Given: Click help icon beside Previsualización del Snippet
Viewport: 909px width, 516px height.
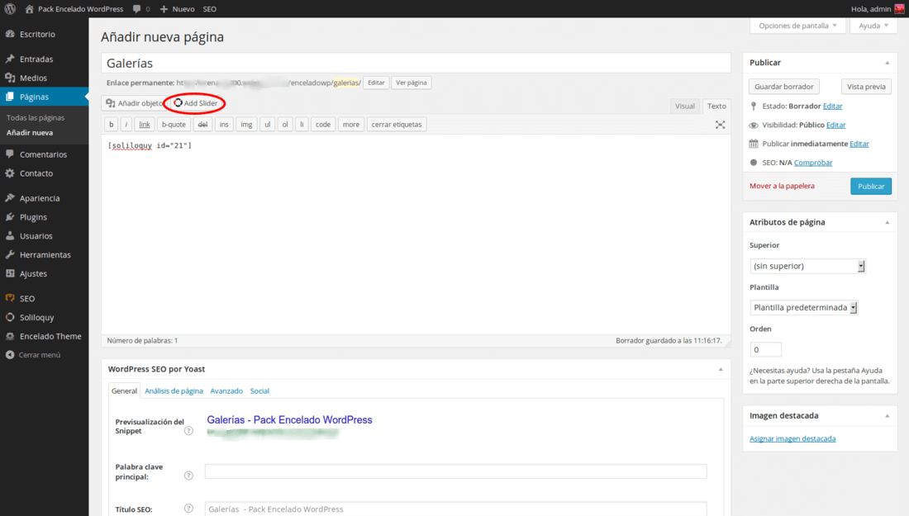Looking at the screenshot, I should pos(188,431).
